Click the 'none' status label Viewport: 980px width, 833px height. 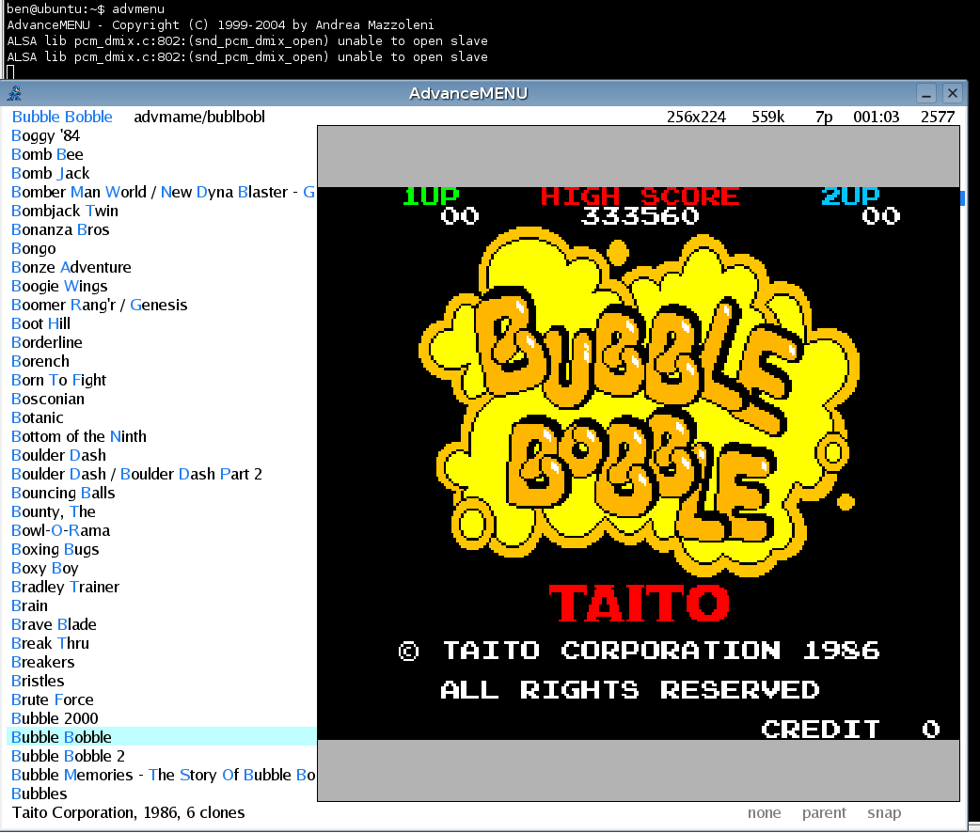coord(765,812)
